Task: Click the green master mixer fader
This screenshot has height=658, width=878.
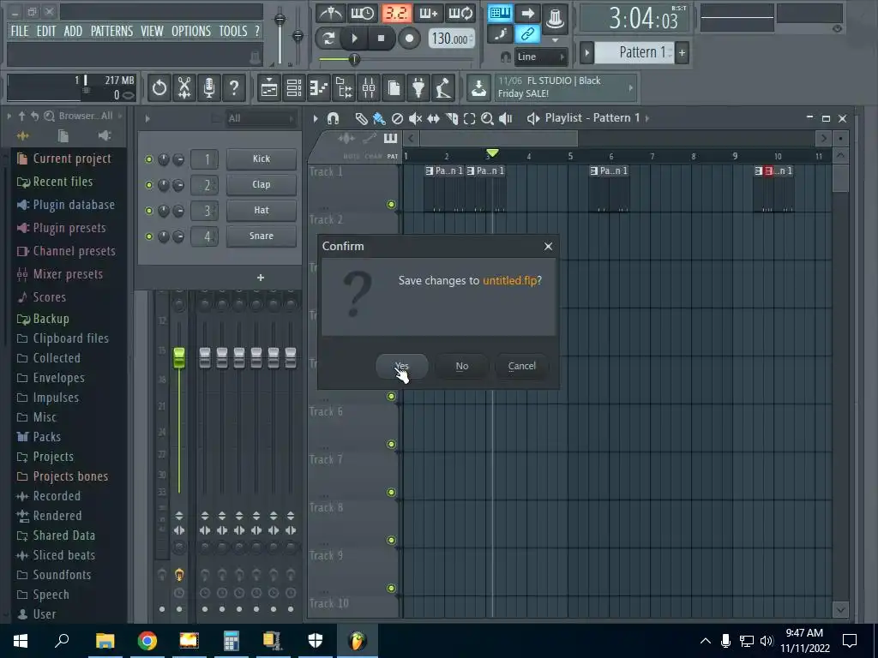Action: (x=178, y=358)
